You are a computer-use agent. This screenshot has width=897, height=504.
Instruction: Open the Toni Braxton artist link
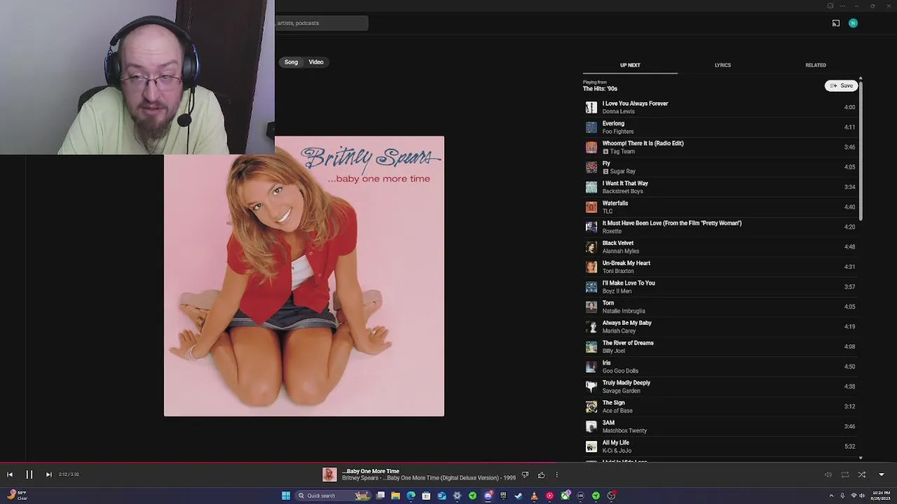coord(617,271)
